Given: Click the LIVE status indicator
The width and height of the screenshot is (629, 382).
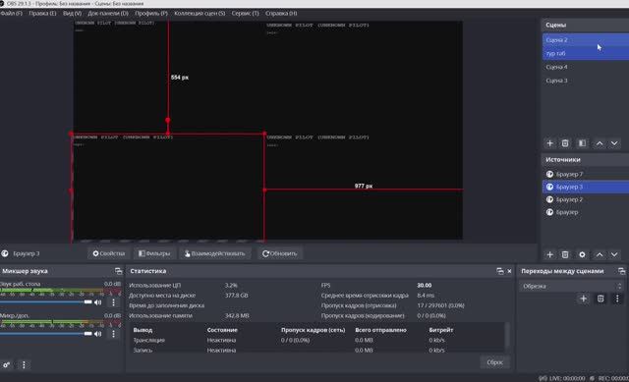Looking at the screenshot, I should 562,378.
